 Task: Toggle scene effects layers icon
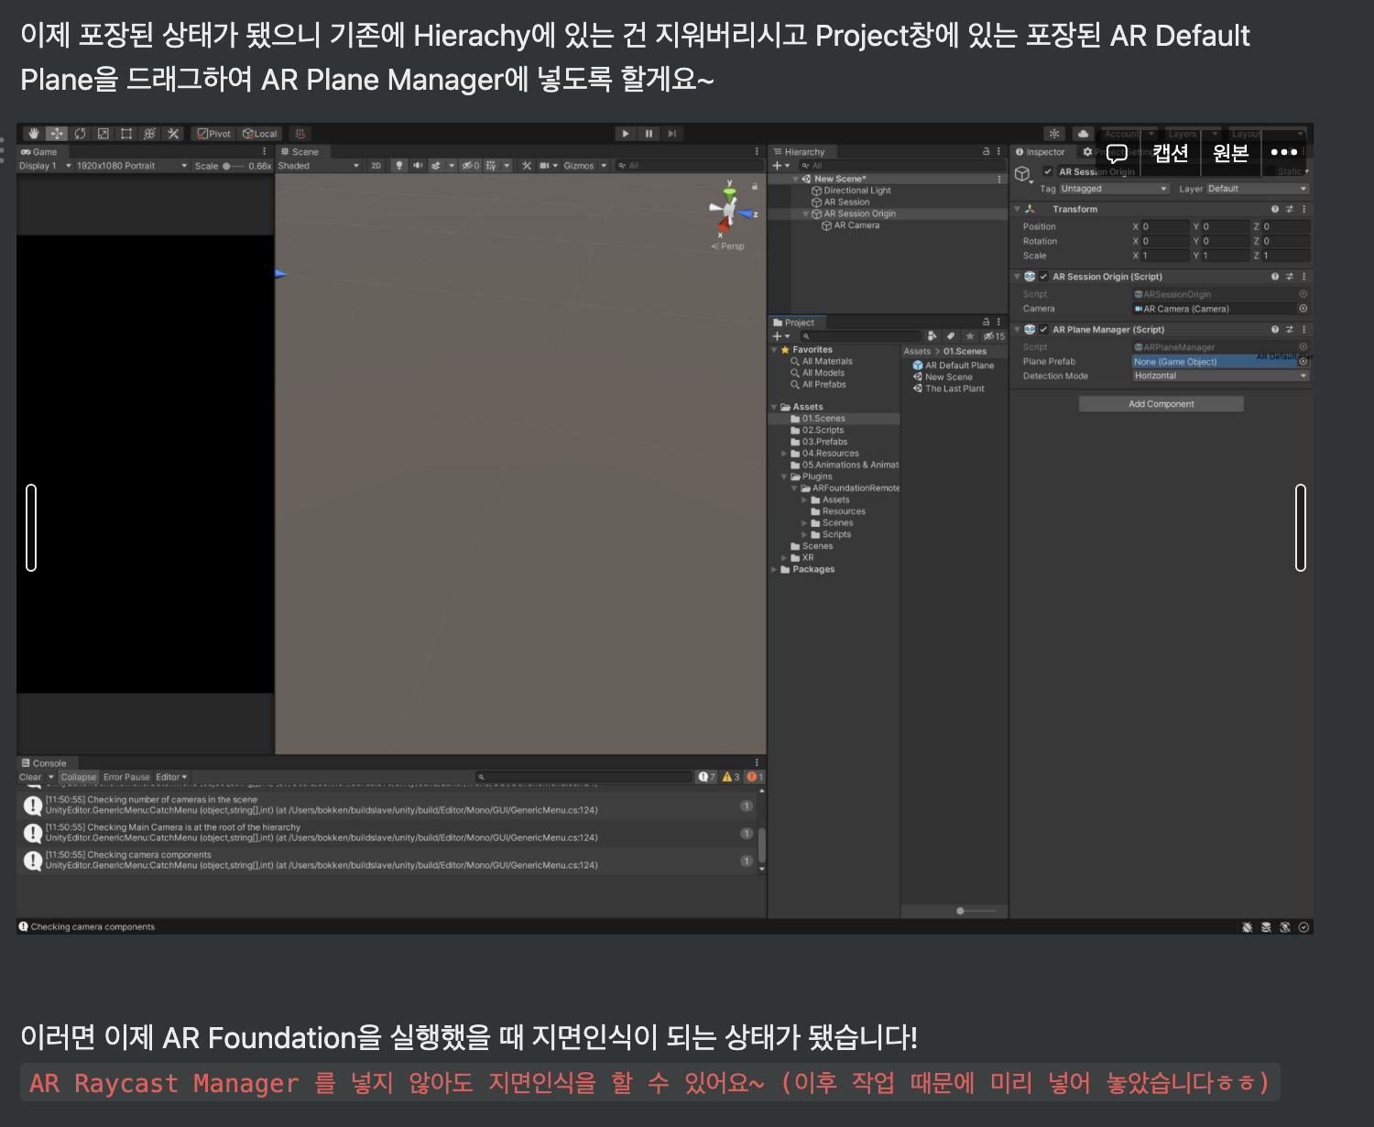click(437, 166)
